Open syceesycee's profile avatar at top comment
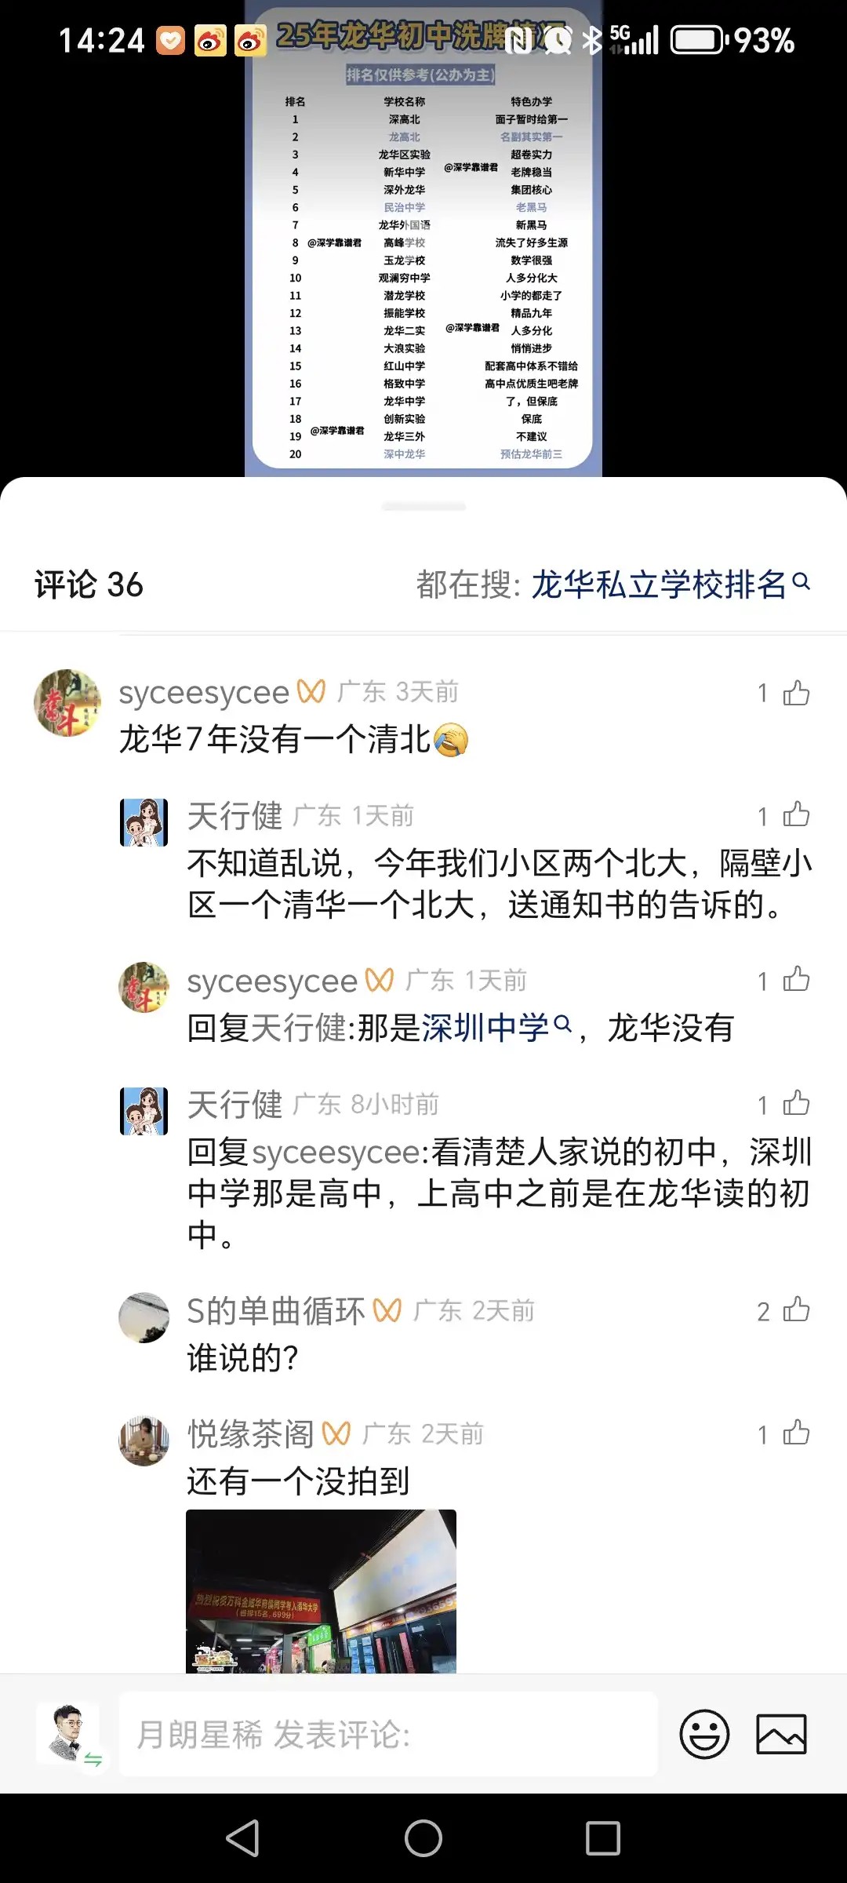The width and height of the screenshot is (847, 1883). click(67, 703)
